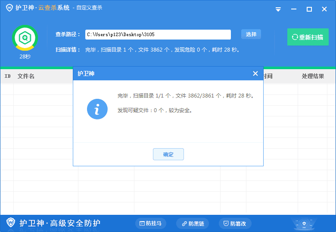Minimize the 云查杀系统 window
The image size is (336, 232).
click(x=294, y=9)
